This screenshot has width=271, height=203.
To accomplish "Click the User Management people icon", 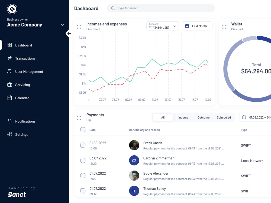I will tap(10, 71).
